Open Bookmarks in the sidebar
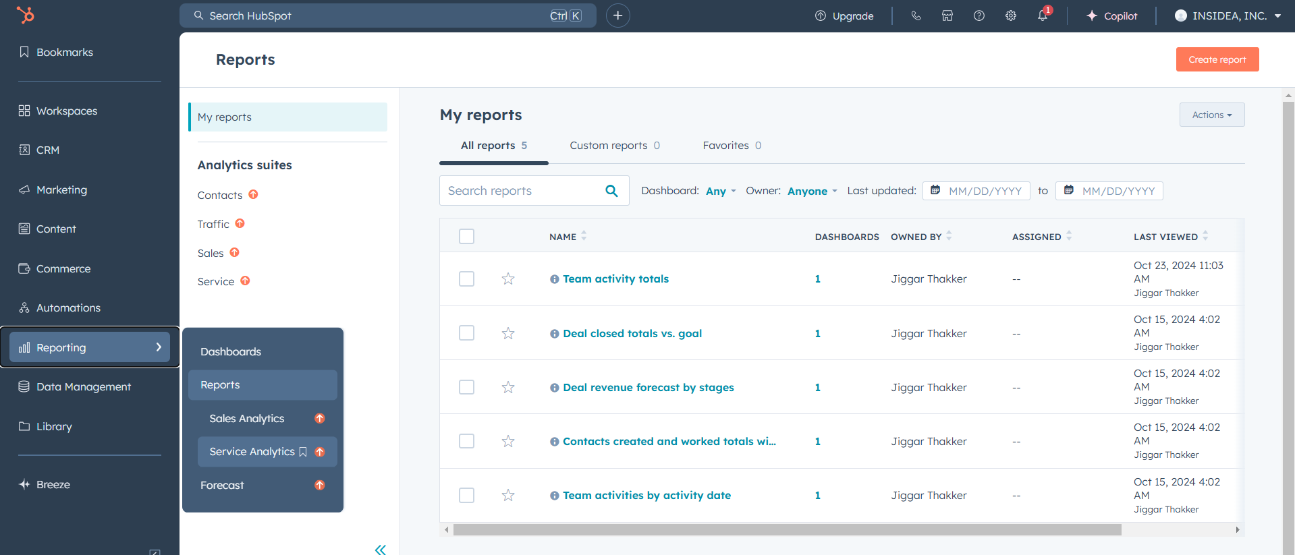Image resolution: width=1295 pixels, height=555 pixels. click(x=56, y=52)
